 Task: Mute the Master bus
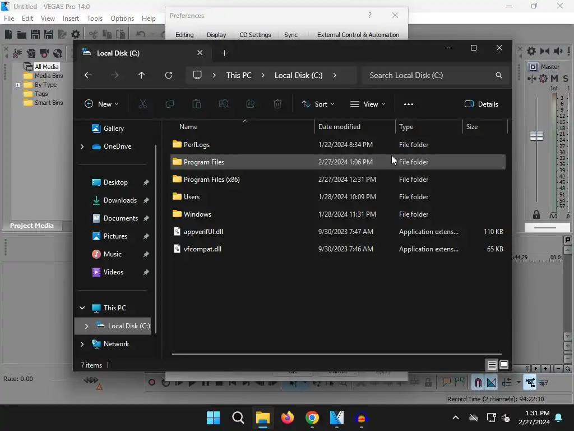tap(554, 79)
